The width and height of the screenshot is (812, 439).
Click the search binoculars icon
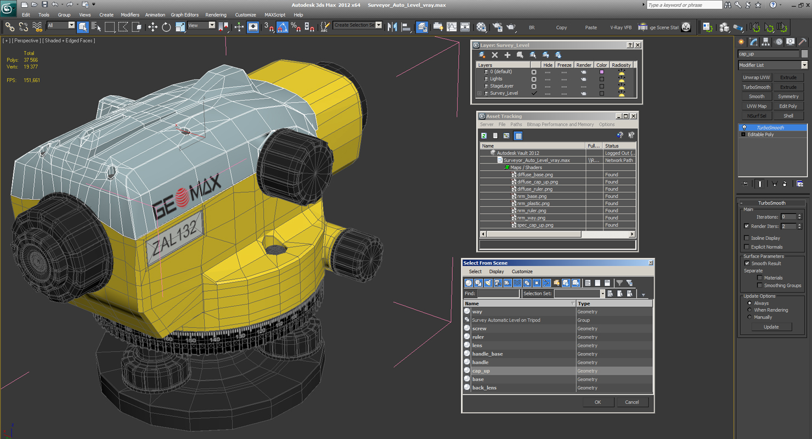pyautogui.click(x=729, y=5)
